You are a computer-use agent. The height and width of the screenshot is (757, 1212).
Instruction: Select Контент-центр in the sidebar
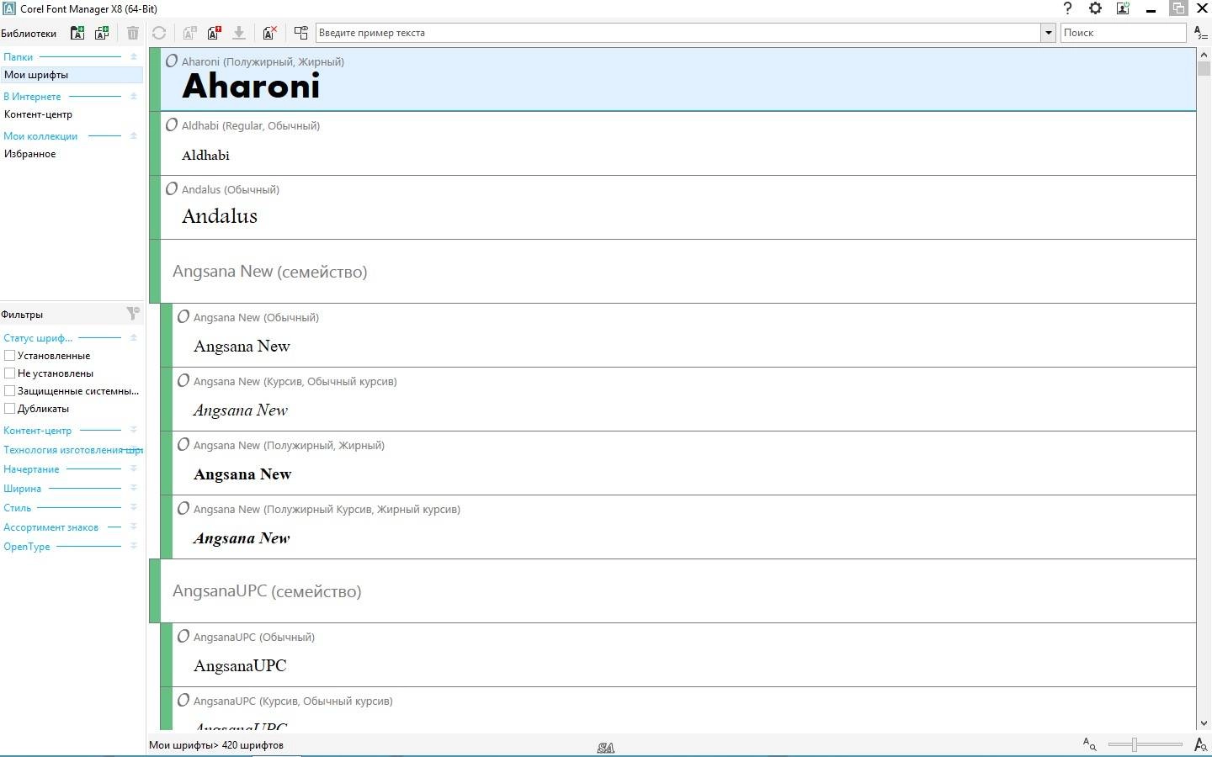38,114
